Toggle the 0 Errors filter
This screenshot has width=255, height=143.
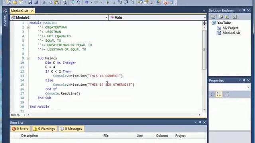pos(20,129)
